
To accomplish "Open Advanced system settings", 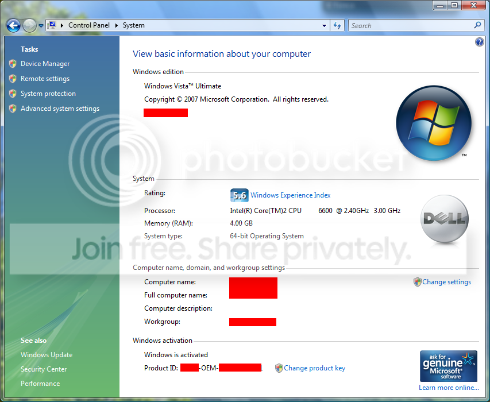I will (60, 109).
